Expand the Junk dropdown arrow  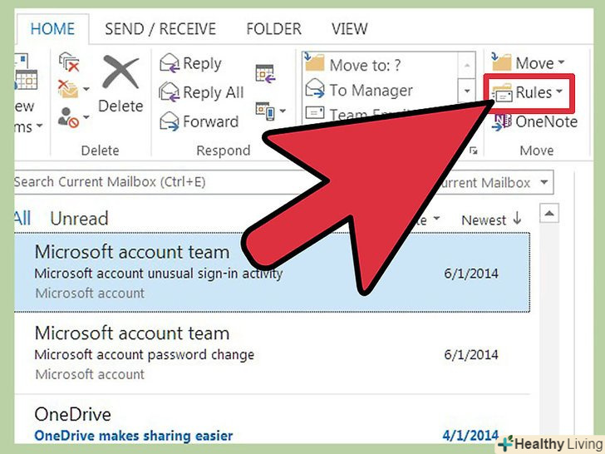(86, 116)
